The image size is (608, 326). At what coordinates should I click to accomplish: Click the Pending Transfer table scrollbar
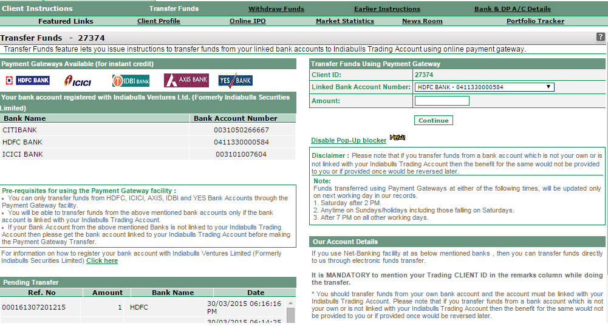pos(290,313)
